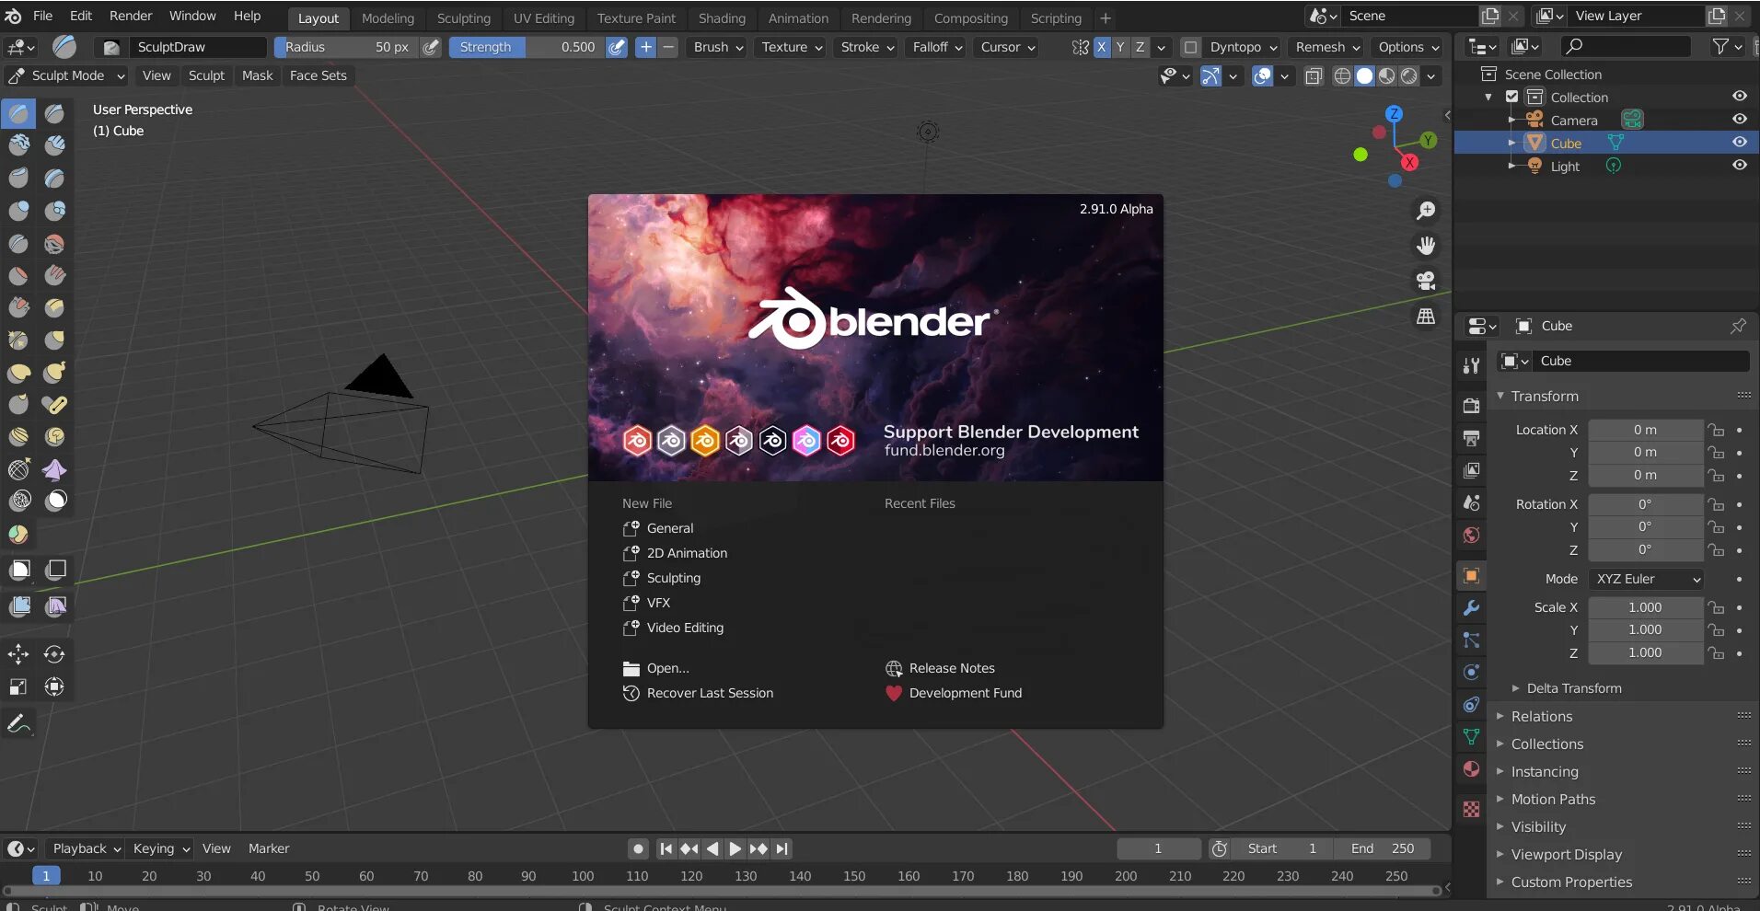Toggle X-ray display in viewport header
This screenshot has width=1760, height=911.
tap(1314, 76)
